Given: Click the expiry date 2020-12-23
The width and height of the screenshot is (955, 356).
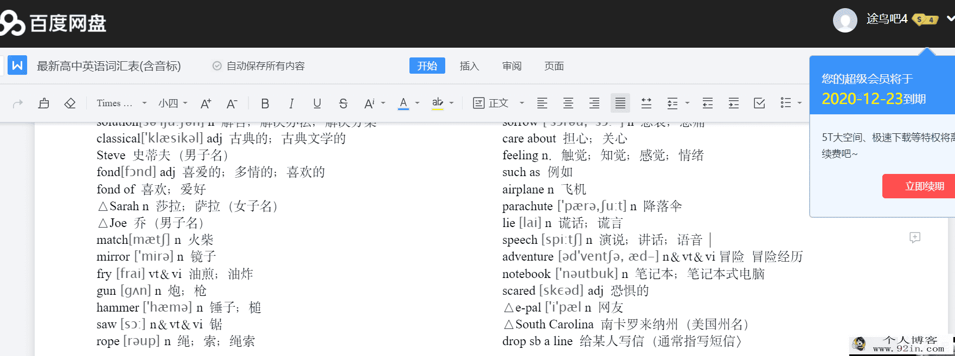Looking at the screenshot, I should 862,99.
